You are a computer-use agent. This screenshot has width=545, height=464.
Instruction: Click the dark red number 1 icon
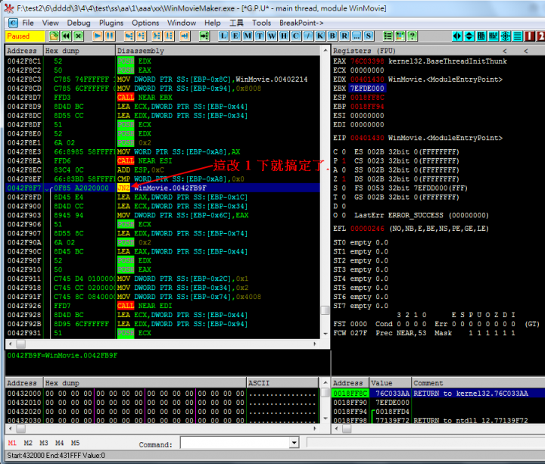(530, 36)
